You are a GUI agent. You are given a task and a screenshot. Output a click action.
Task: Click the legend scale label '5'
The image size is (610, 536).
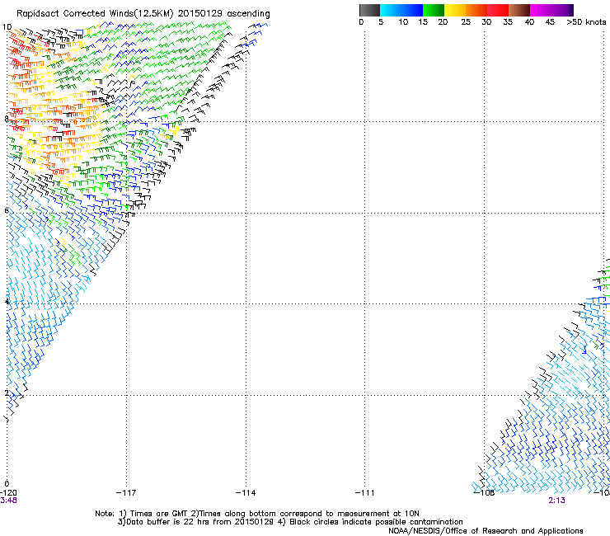(381, 22)
